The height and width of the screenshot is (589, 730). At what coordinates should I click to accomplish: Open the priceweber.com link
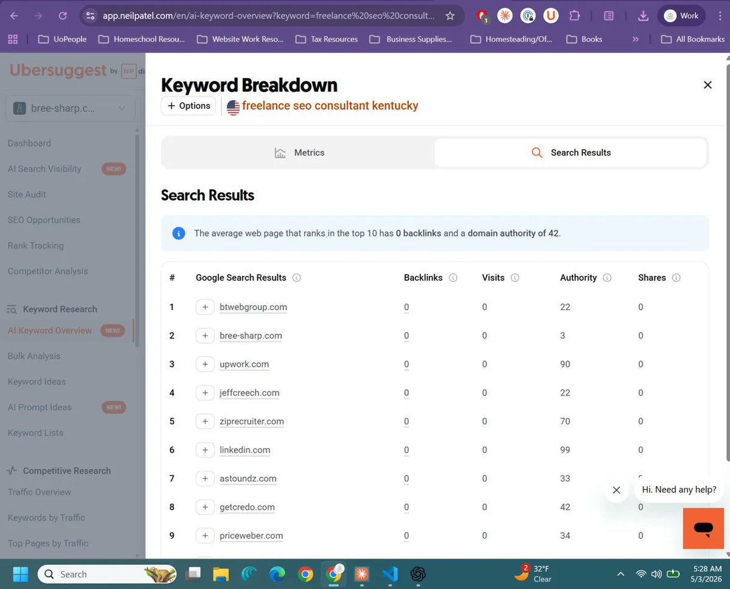click(x=251, y=536)
